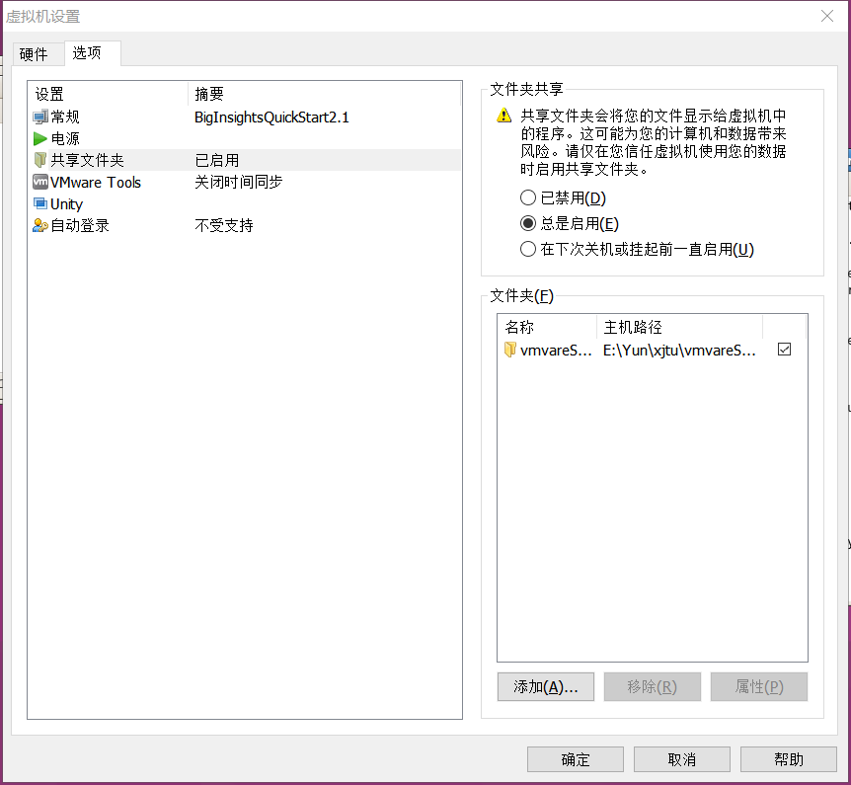Image resolution: width=851 pixels, height=785 pixels.
Task: Switch to the 硬件 tab
Action: (x=37, y=54)
